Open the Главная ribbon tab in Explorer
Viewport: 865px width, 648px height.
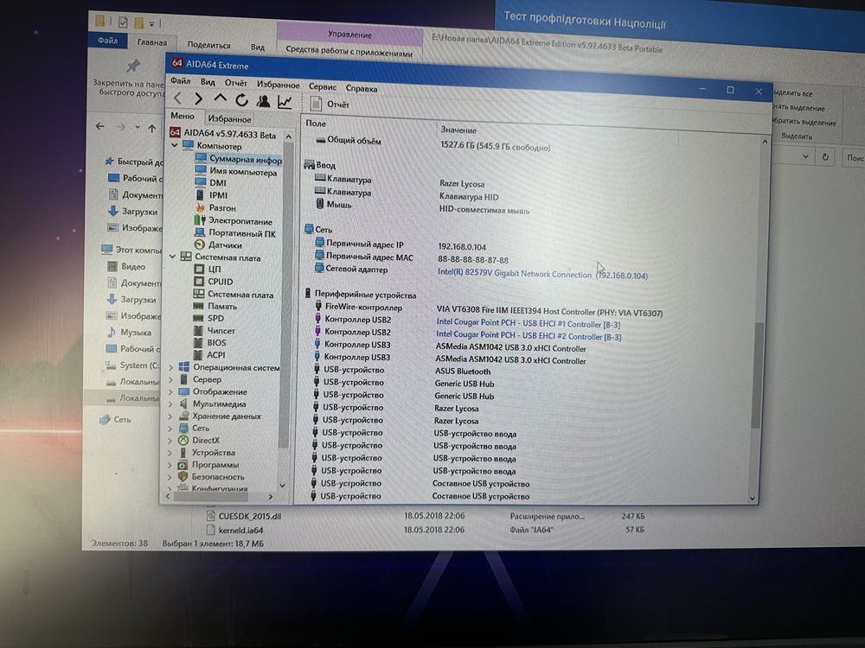[x=152, y=42]
